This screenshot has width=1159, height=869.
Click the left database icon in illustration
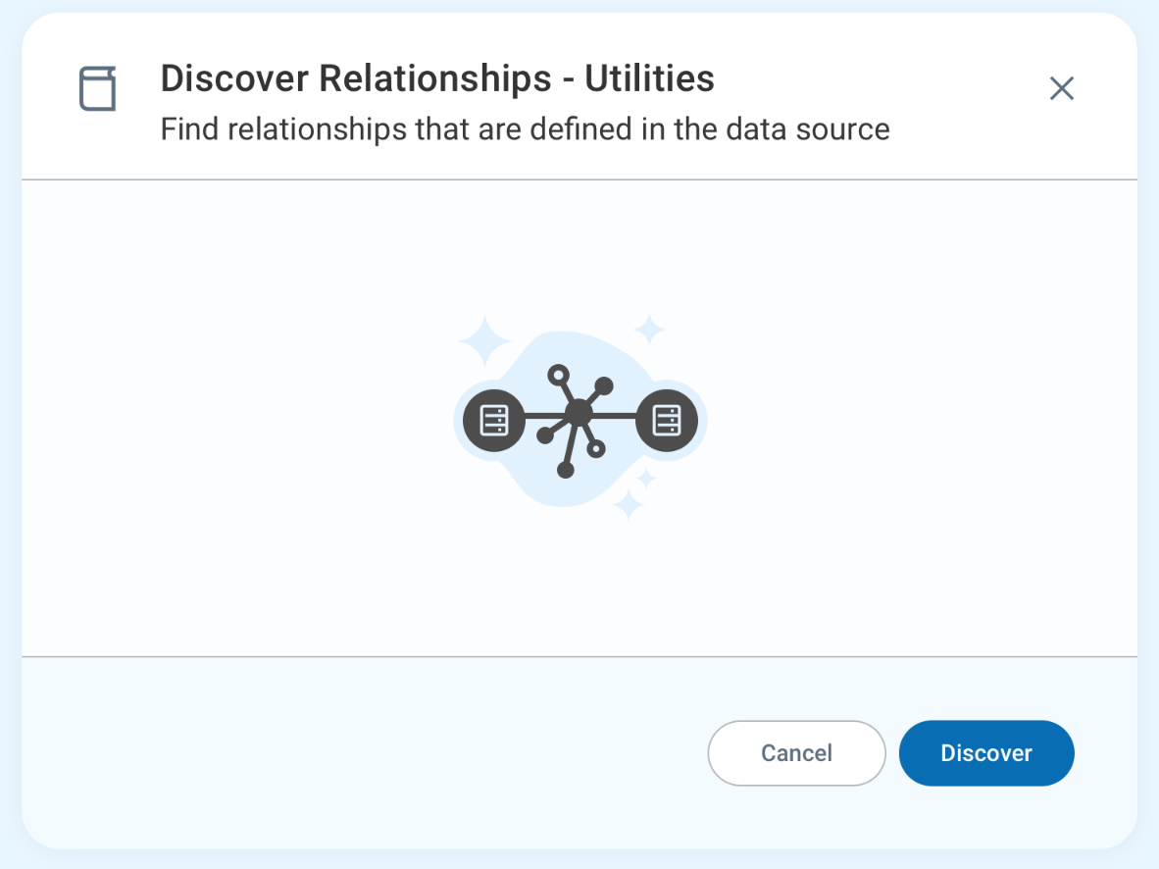pyautogui.click(x=494, y=420)
